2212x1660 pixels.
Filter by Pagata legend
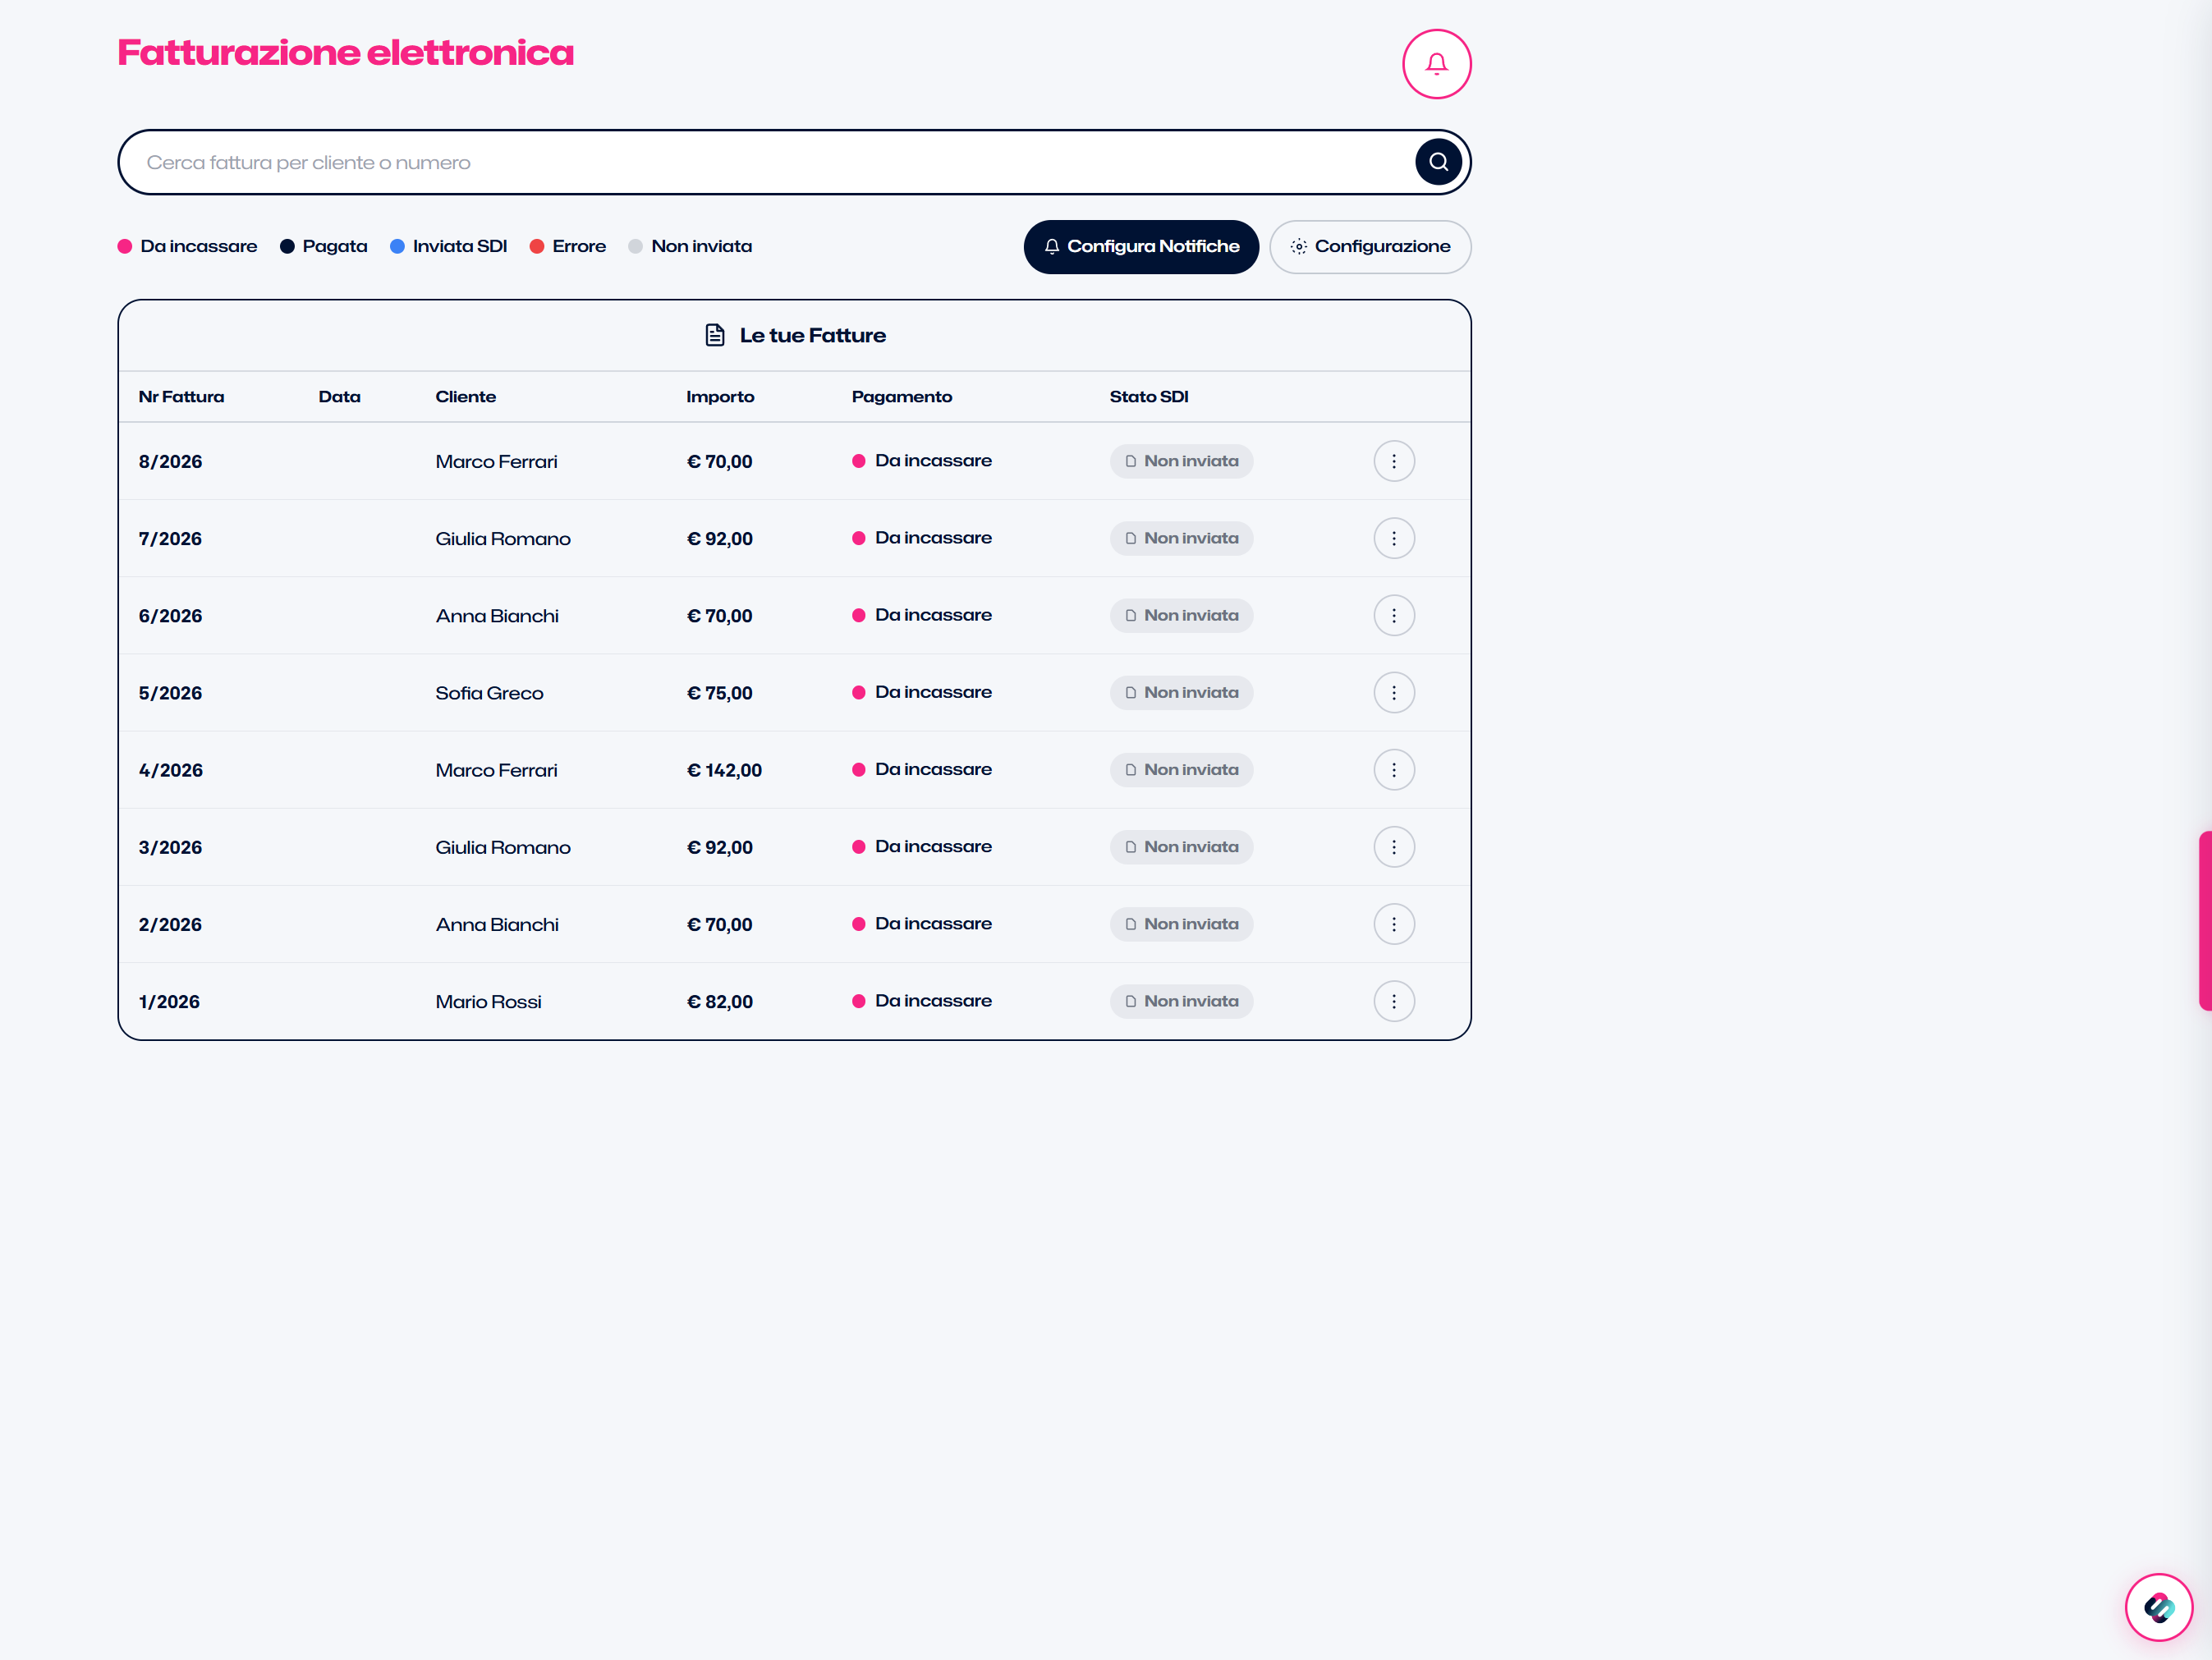coord(324,246)
